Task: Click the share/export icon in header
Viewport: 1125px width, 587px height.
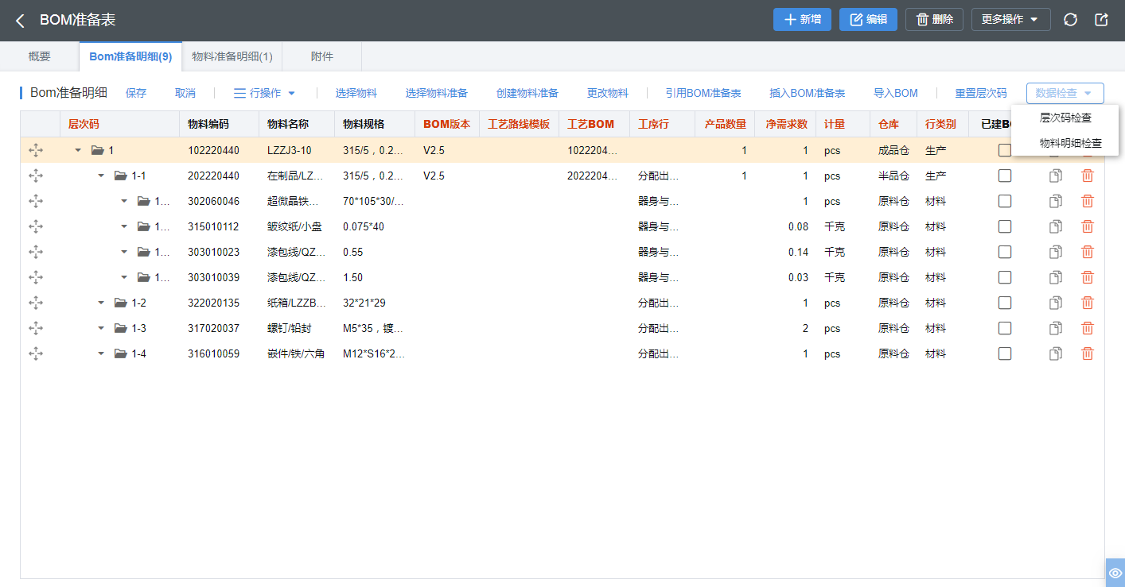Action: 1102,20
